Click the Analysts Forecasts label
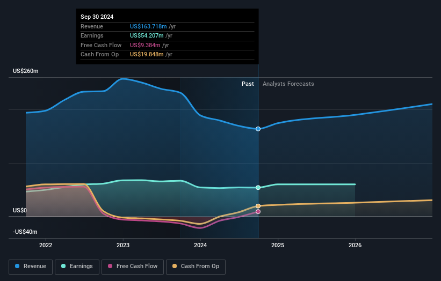The width and height of the screenshot is (441, 281). coord(288,84)
